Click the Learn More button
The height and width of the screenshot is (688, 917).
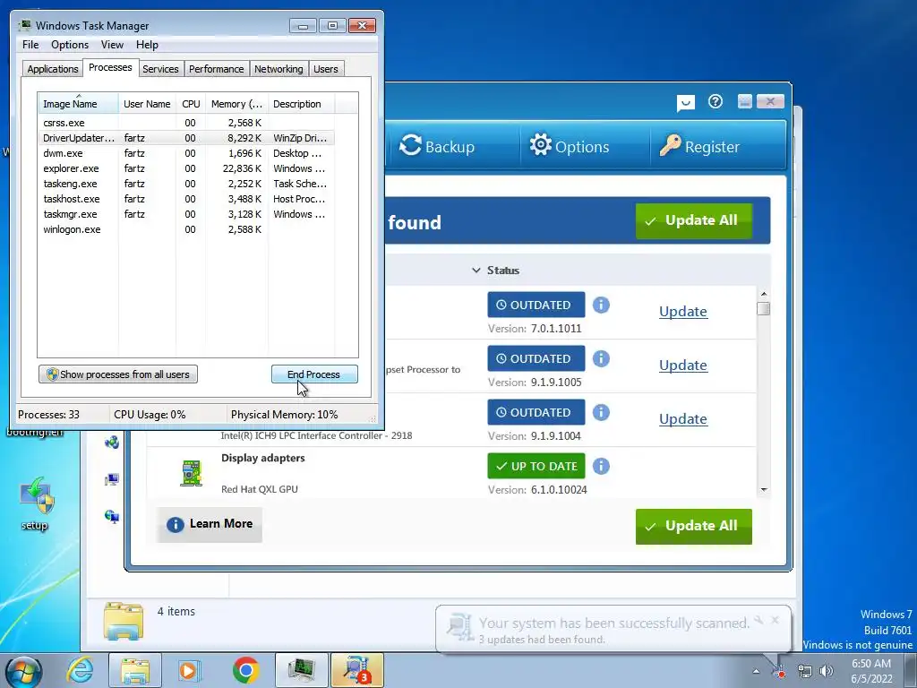click(x=210, y=524)
